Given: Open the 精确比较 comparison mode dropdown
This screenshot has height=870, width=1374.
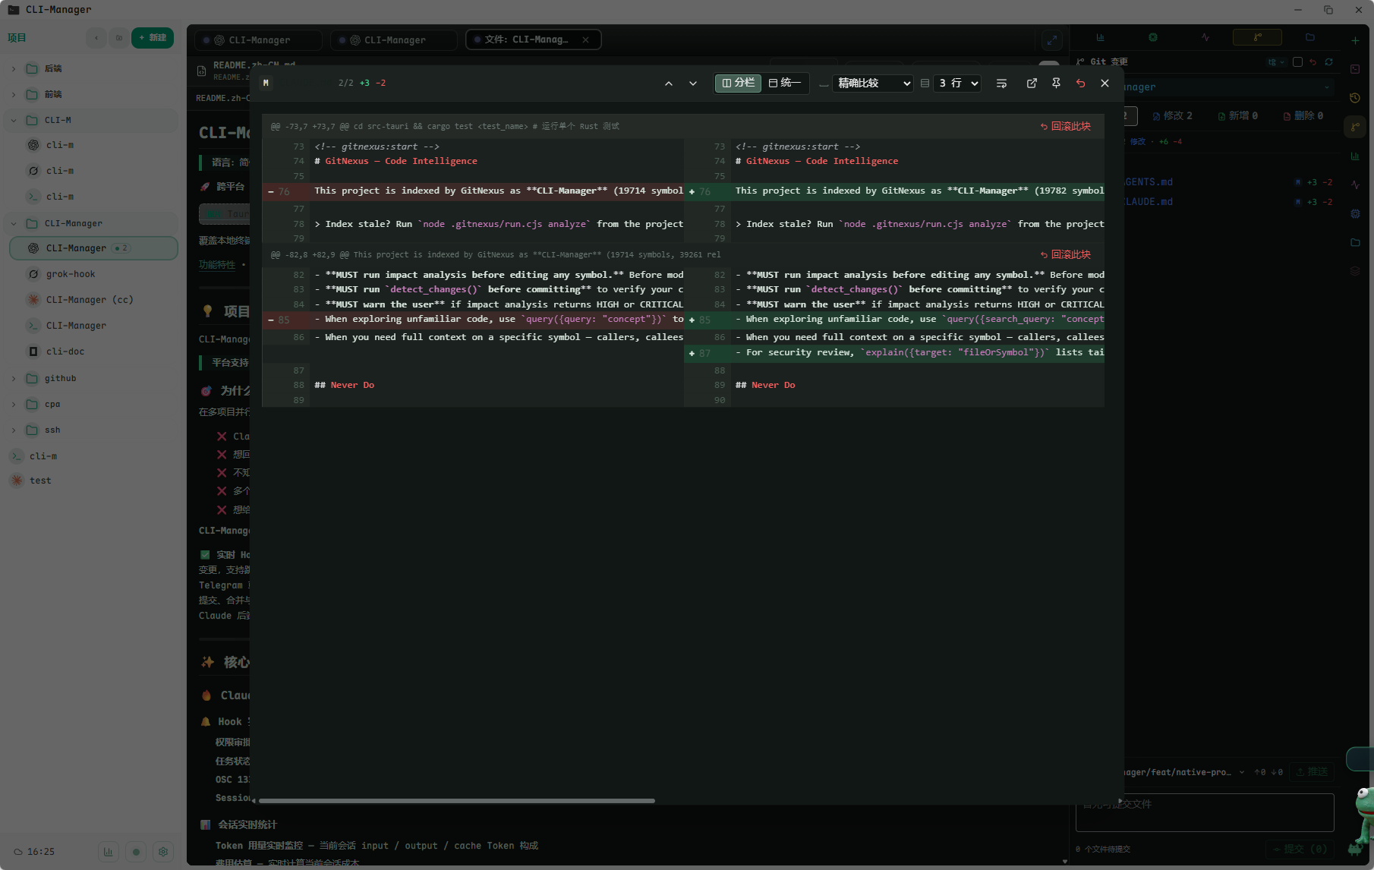Looking at the screenshot, I should 873,83.
